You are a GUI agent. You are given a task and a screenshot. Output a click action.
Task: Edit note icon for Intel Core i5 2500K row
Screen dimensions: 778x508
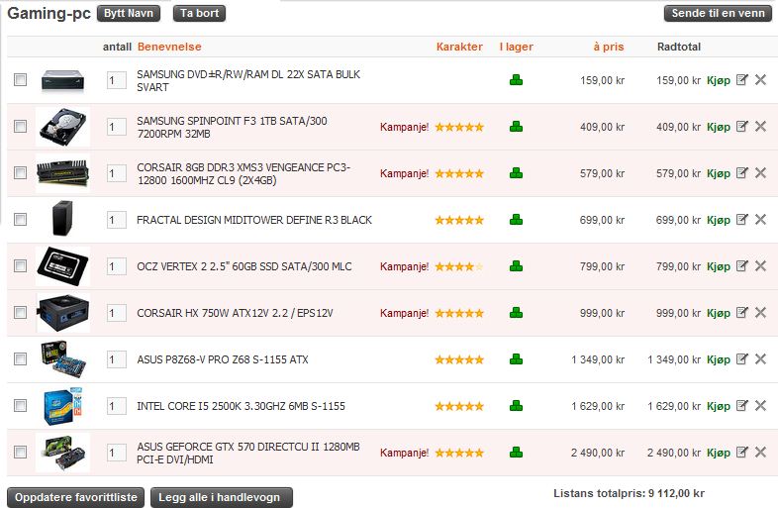pyautogui.click(x=741, y=406)
